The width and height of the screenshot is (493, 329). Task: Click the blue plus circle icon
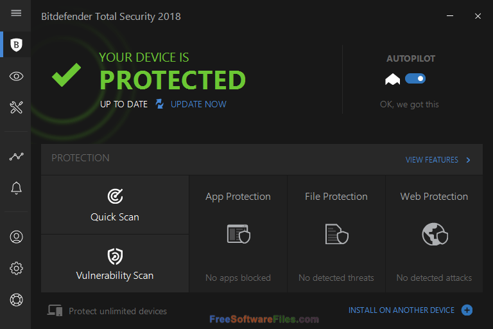pos(467,310)
